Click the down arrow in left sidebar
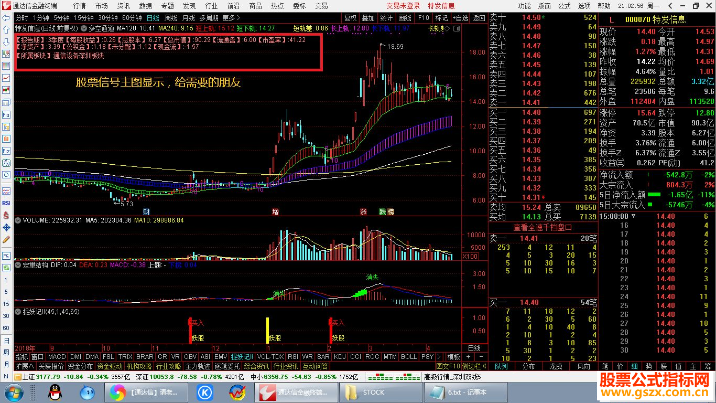 pos(6,41)
